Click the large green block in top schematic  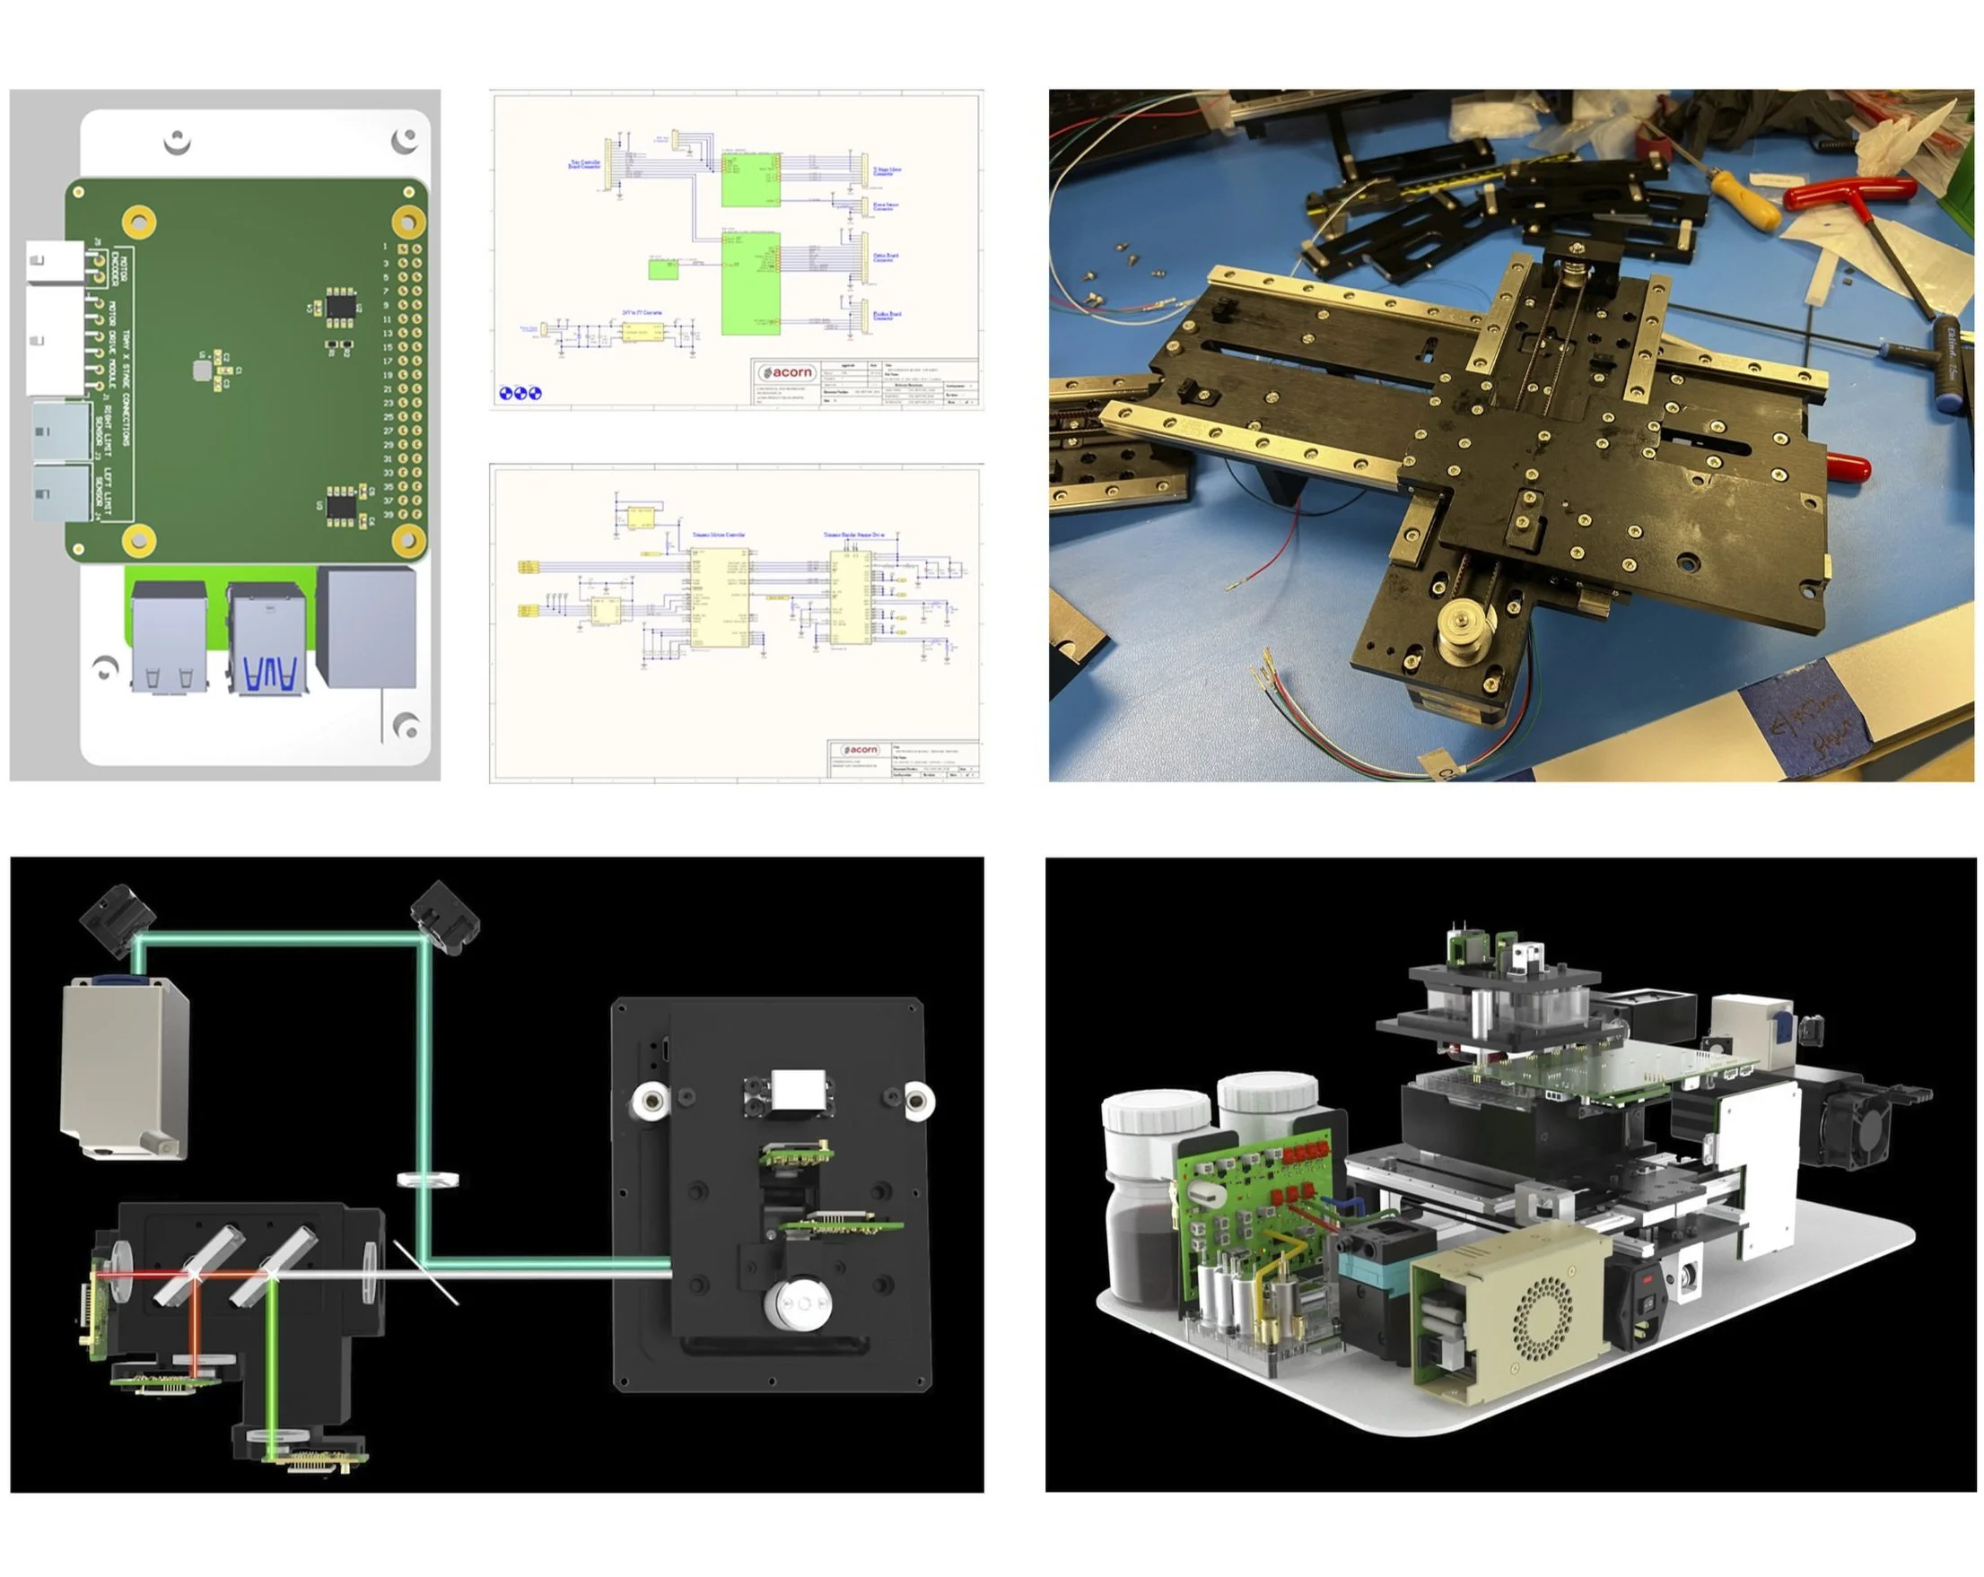[x=750, y=283]
